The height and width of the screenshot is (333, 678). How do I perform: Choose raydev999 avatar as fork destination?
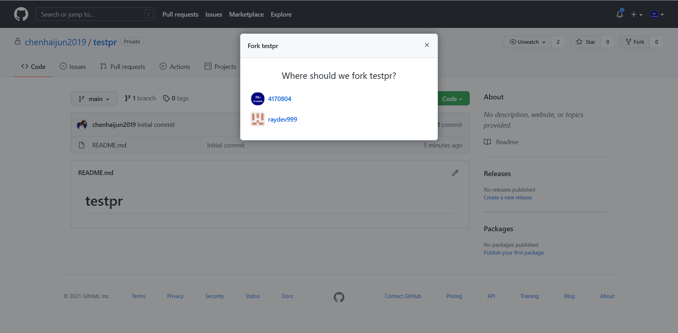[258, 119]
